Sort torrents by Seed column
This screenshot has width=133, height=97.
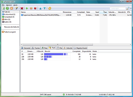[x=96, y=12]
